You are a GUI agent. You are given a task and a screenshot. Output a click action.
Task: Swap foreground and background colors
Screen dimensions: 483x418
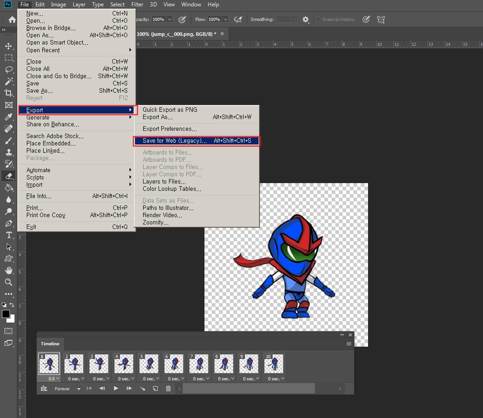(12, 305)
